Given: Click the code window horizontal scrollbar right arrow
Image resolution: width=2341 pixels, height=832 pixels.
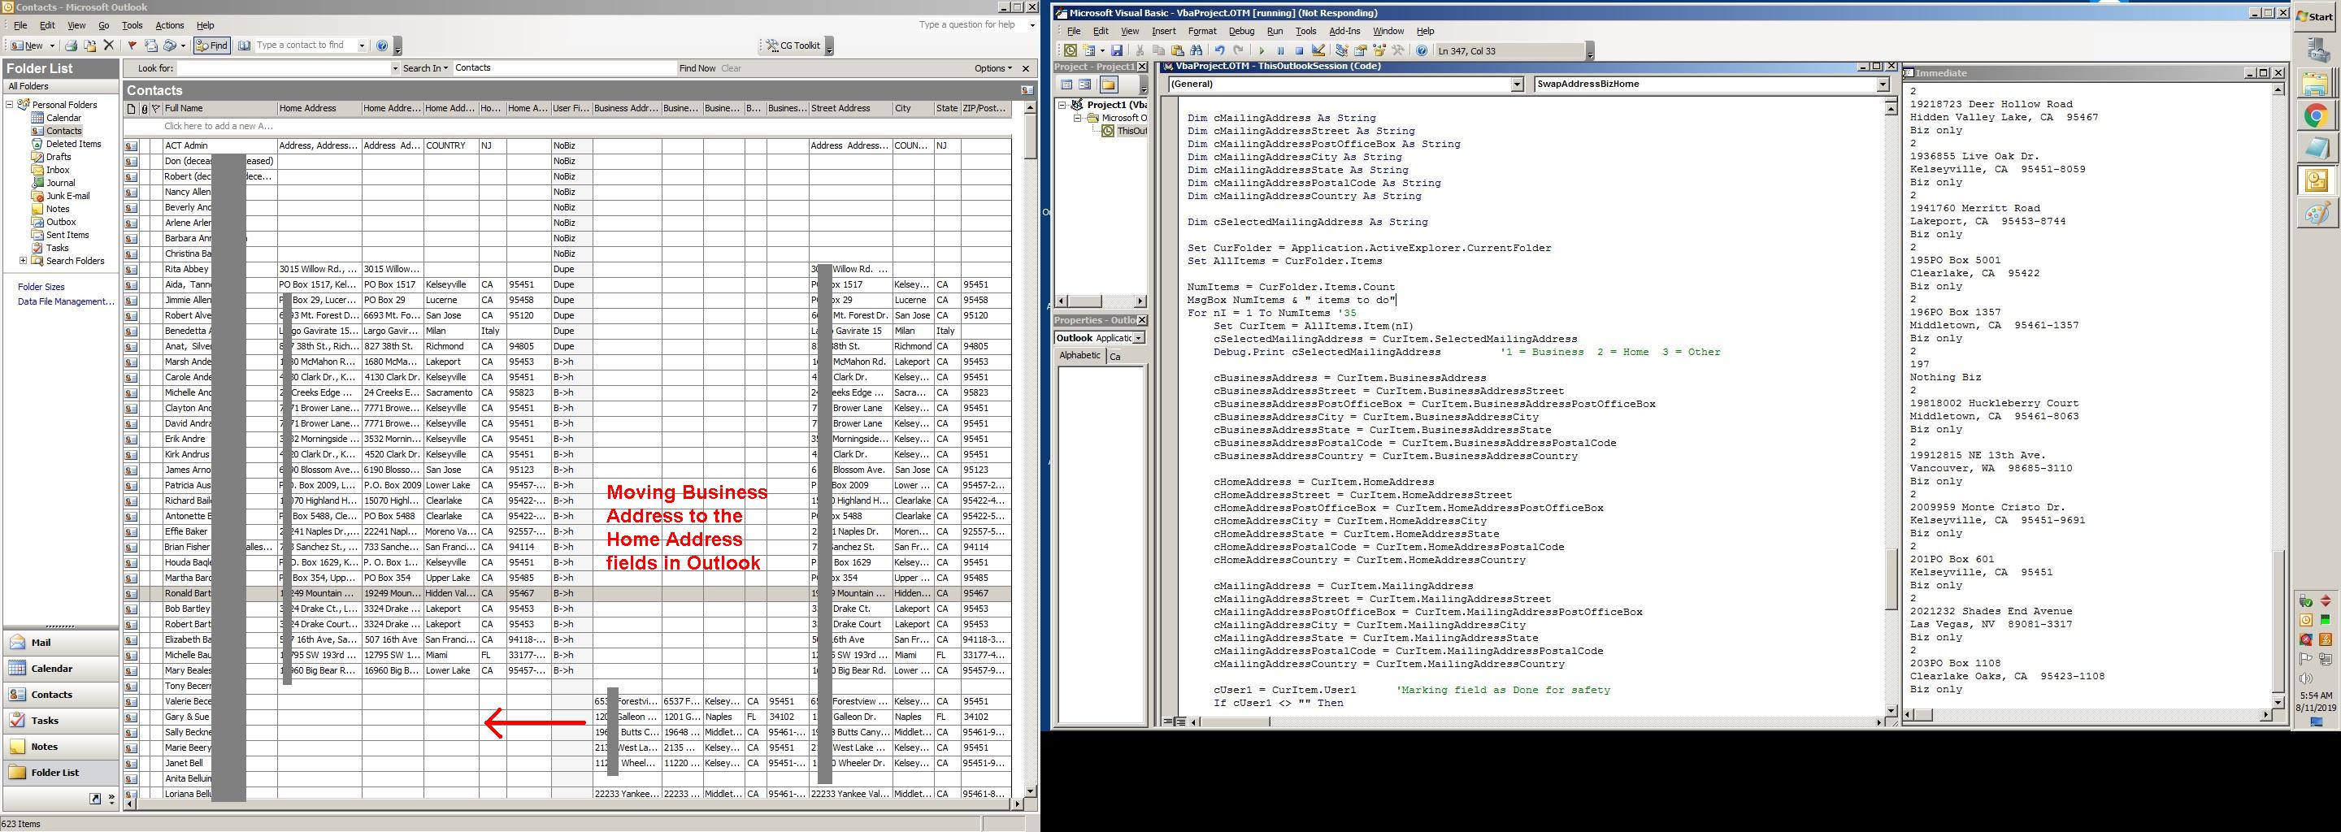Looking at the screenshot, I should click(1878, 722).
